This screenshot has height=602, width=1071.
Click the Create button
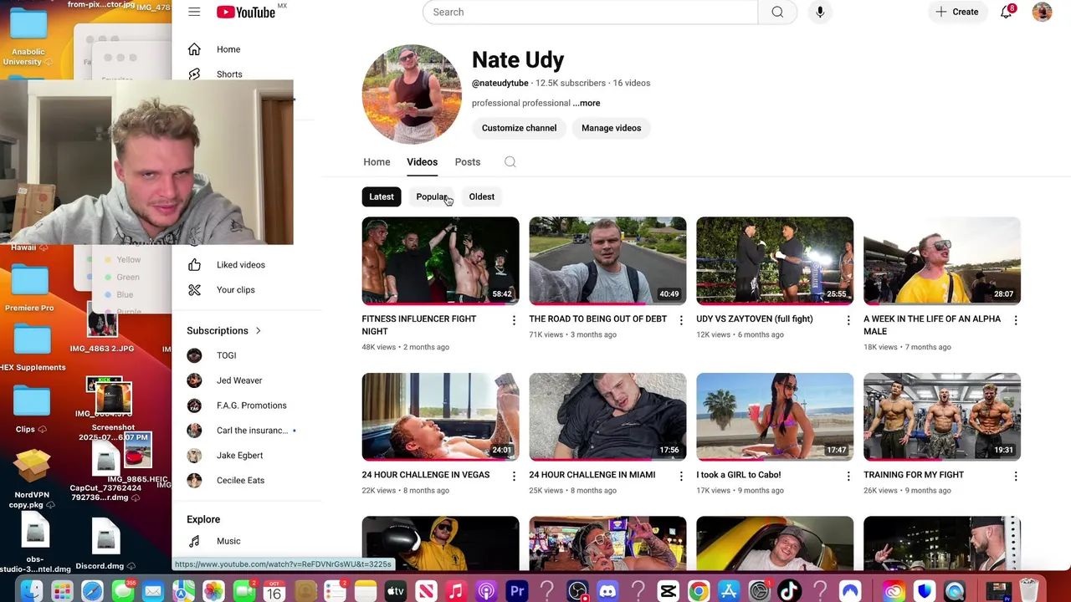pos(956,12)
